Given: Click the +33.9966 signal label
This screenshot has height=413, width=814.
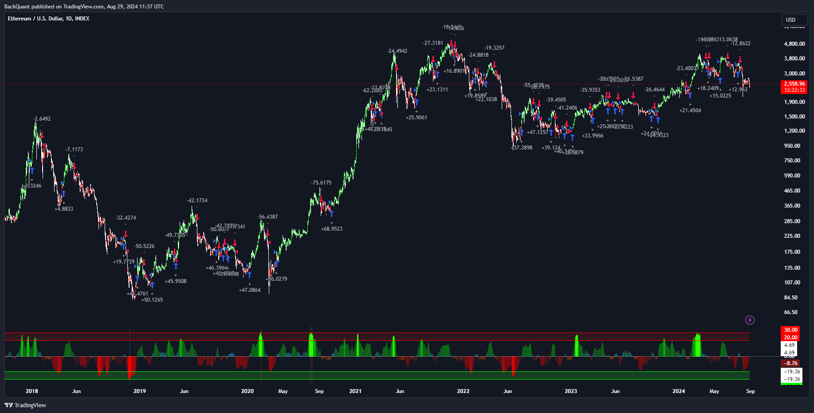Looking at the screenshot, I should (x=593, y=136).
